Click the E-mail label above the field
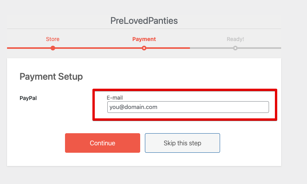This screenshot has width=307, height=184. point(115,98)
